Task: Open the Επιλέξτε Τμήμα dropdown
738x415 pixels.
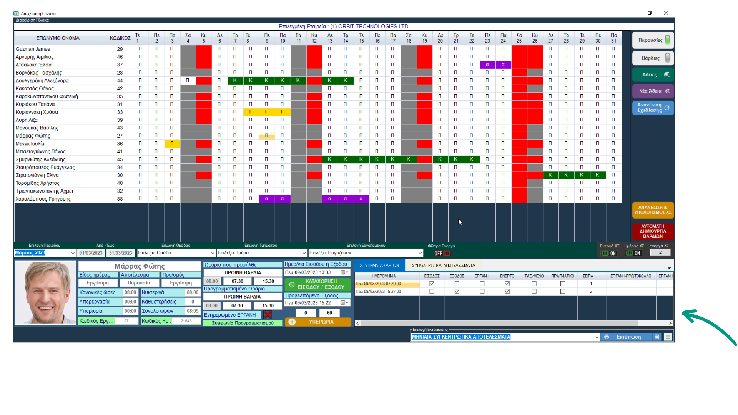Action: click(x=304, y=253)
